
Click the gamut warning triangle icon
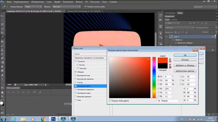tap(170, 59)
